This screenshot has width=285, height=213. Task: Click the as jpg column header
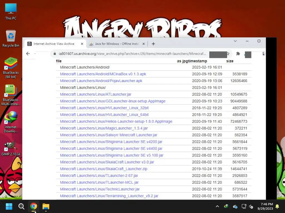click(183, 61)
